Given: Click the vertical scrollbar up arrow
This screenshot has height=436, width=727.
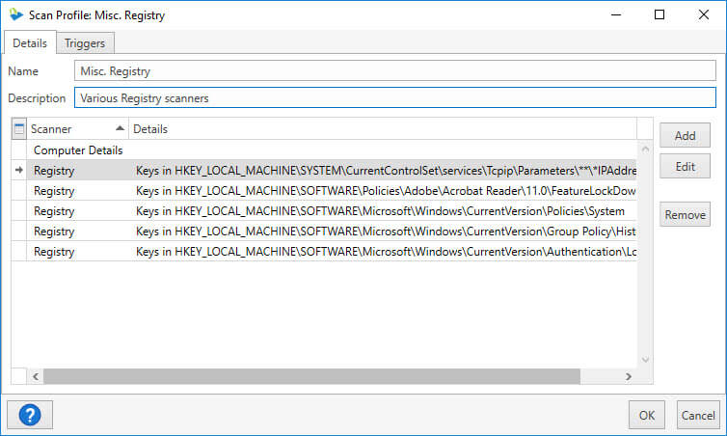Looking at the screenshot, I should [645, 150].
